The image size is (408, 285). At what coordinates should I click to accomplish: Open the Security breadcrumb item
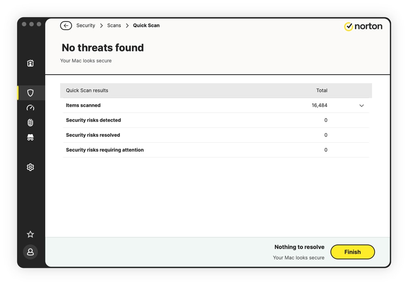pyautogui.click(x=86, y=25)
